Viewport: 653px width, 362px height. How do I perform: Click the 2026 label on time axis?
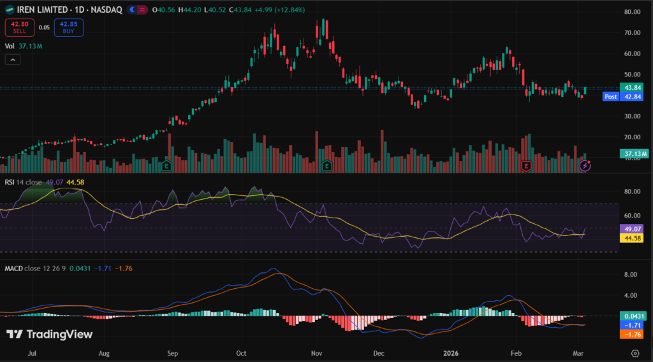[x=451, y=352]
